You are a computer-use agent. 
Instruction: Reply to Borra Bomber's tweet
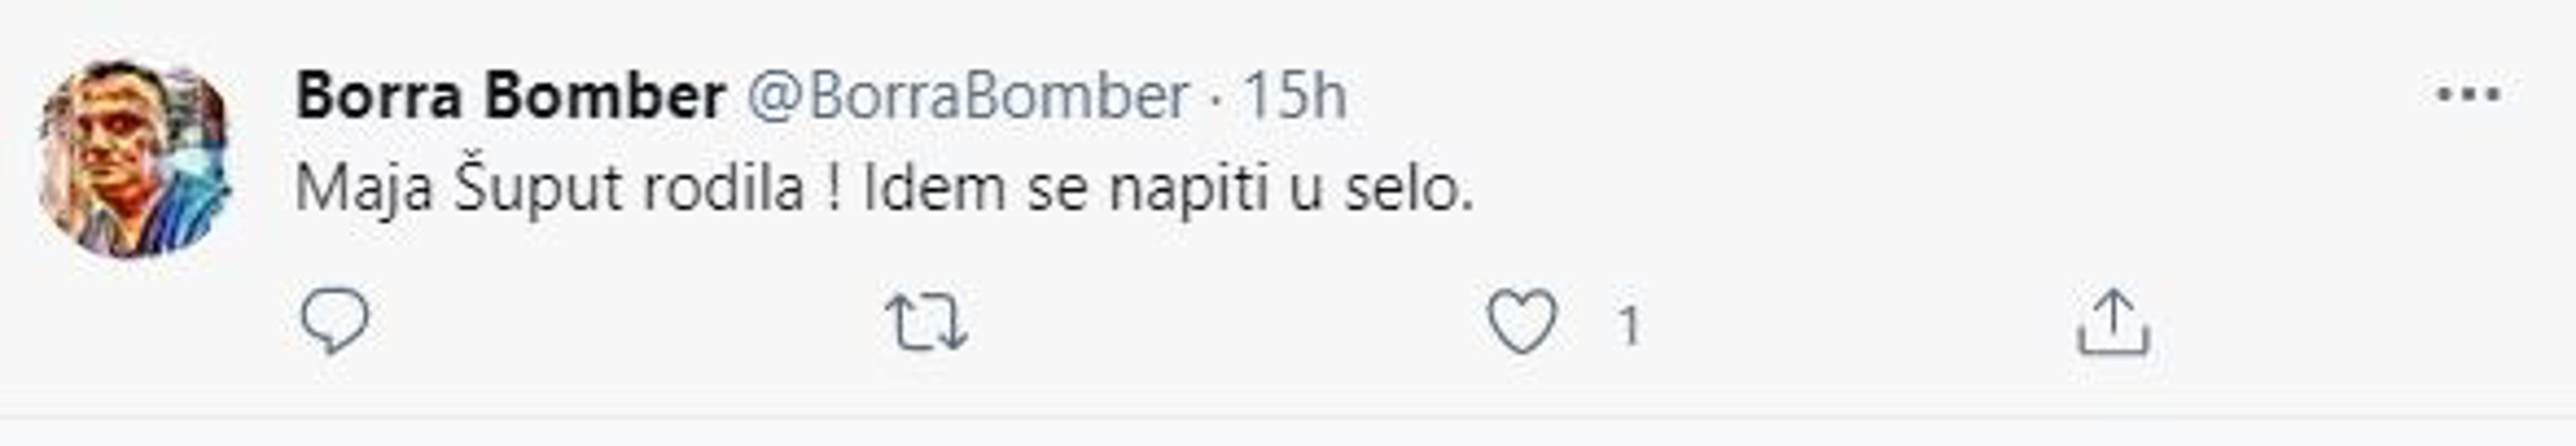(335, 321)
